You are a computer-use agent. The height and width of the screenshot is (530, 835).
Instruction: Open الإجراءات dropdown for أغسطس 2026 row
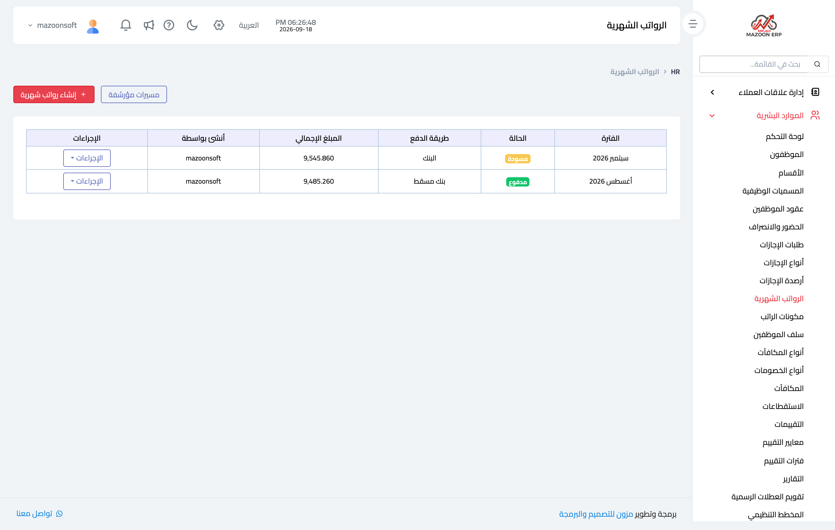(87, 181)
